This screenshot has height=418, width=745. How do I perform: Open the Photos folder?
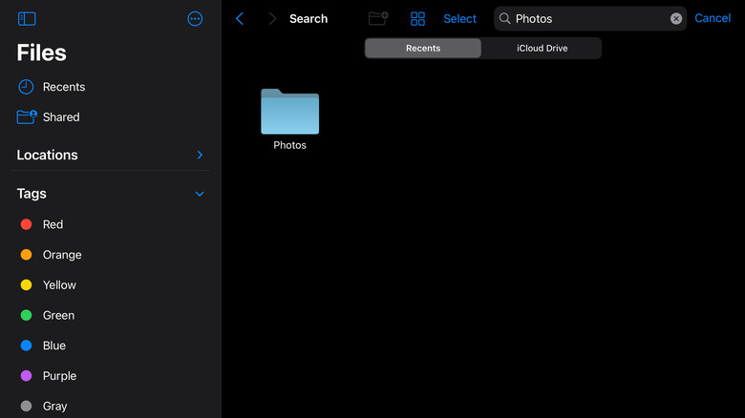[x=289, y=115]
